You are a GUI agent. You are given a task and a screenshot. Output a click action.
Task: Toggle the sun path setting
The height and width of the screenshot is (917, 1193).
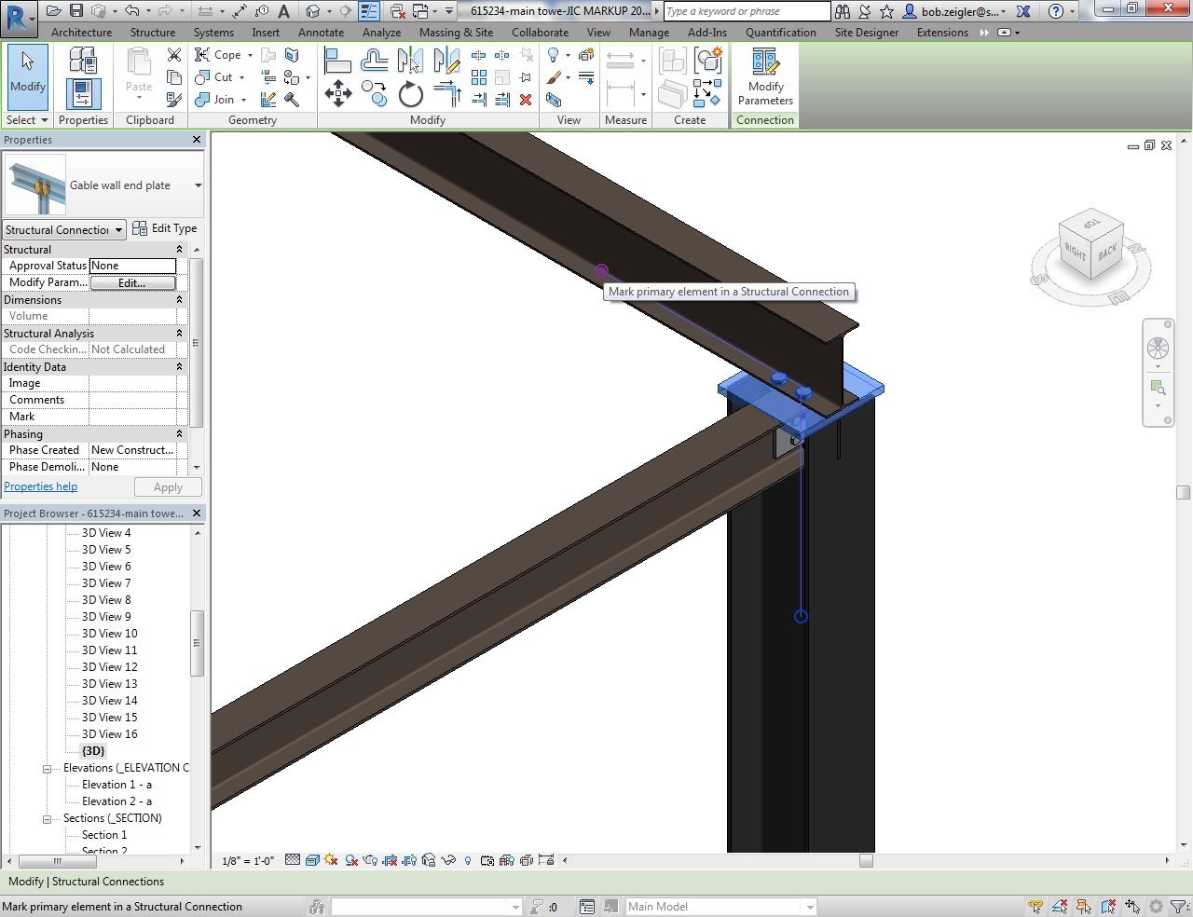[331, 860]
